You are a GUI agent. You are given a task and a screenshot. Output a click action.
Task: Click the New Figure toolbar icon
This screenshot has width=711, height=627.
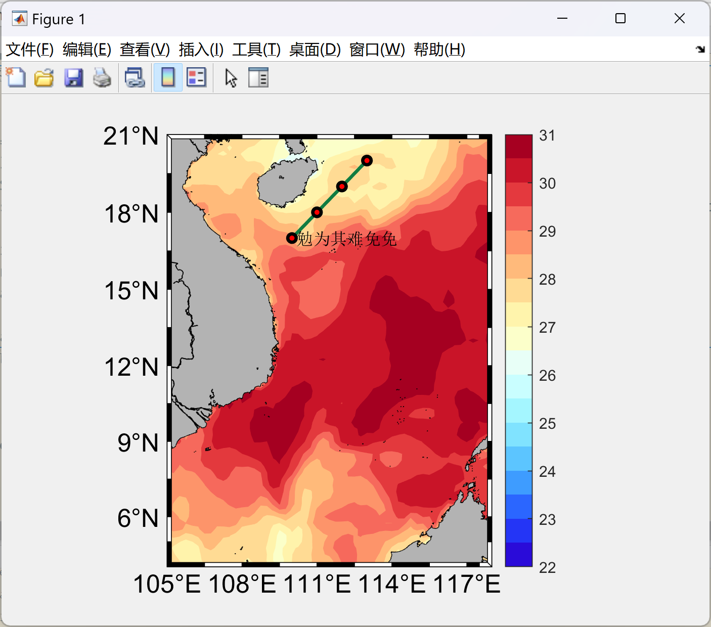tap(16, 78)
